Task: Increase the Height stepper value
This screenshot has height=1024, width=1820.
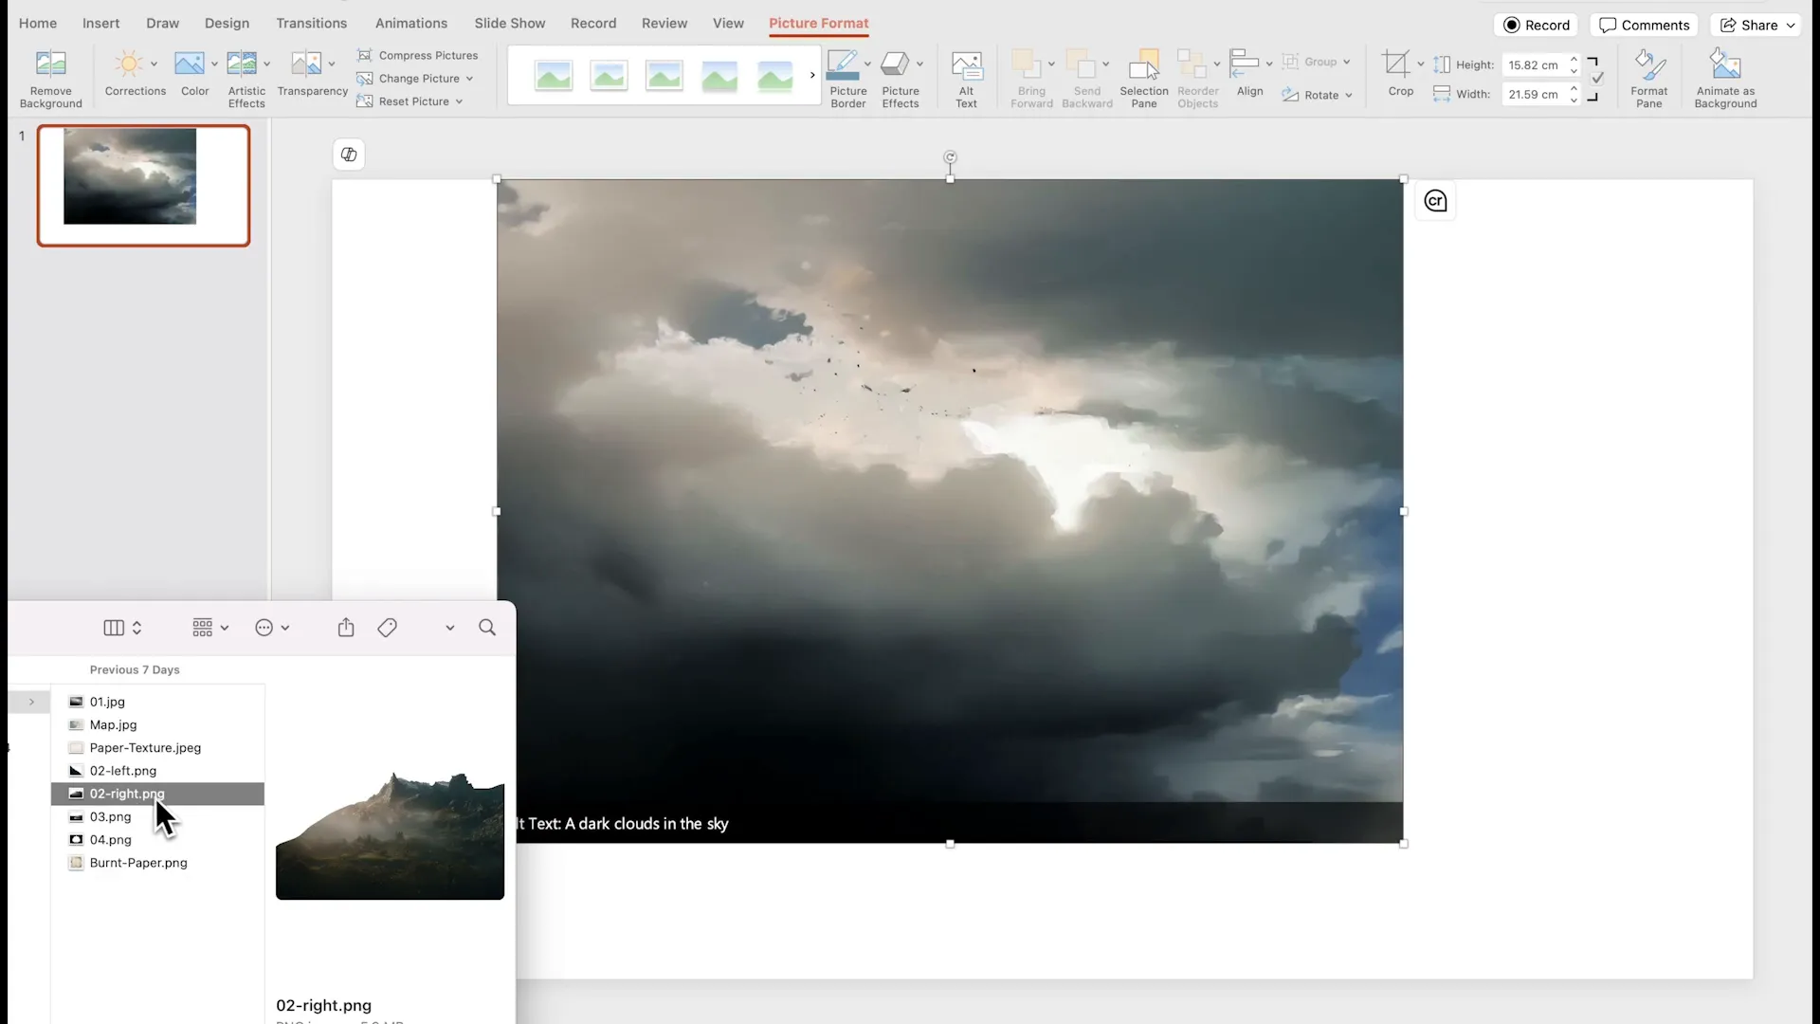Action: (x=1574, y=60)
